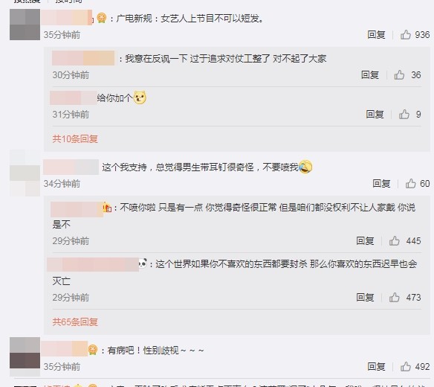Reply to the 有病吧 性别歧视 comment

pyautogui.click(x=377, y=366)
